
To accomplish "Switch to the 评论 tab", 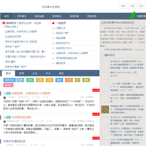I will pos(48,73).
